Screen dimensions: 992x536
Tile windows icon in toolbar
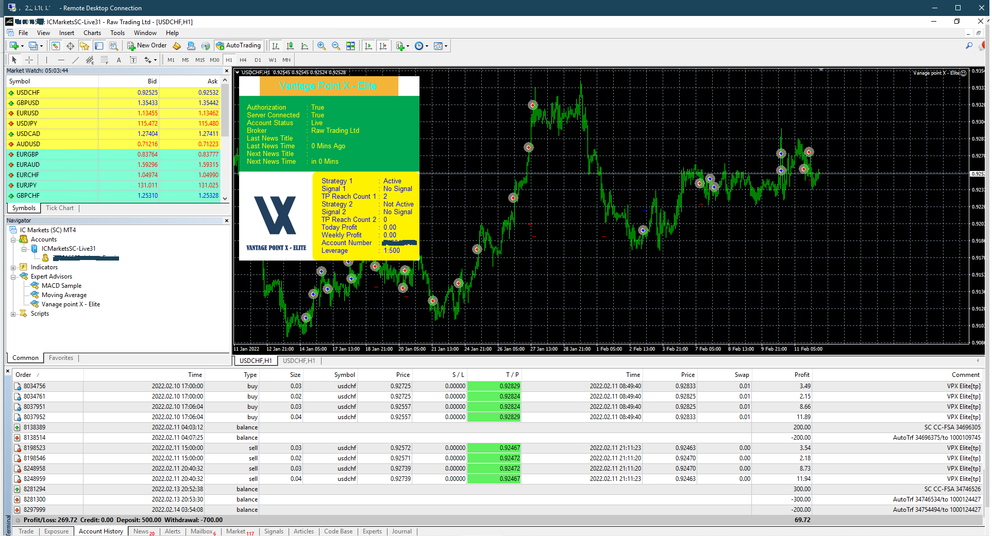pos(350,46)
